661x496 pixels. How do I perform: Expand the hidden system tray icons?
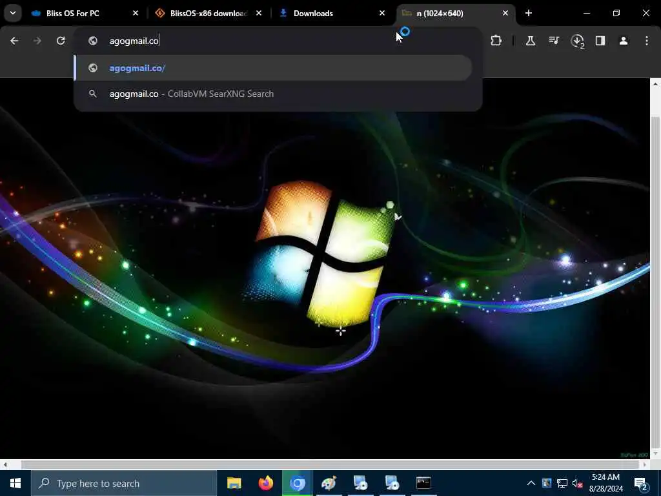[x=531, y=483]
